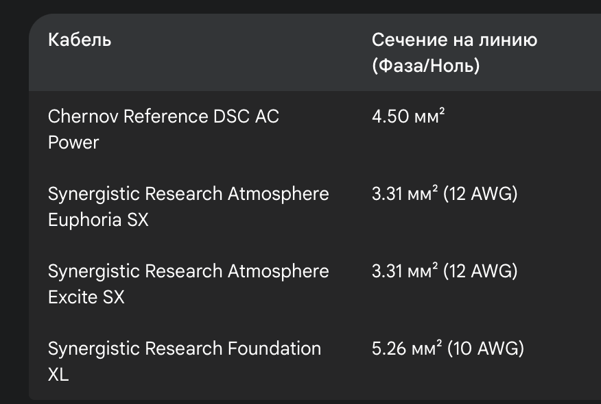
Task: Click the word Power in the Chernov row
Action: [73, 142]
